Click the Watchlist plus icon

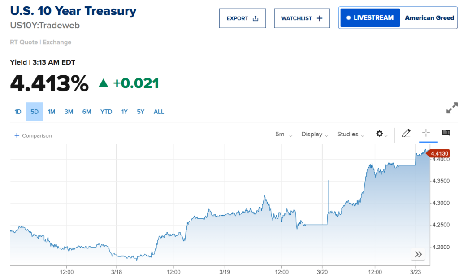(320, 18)
